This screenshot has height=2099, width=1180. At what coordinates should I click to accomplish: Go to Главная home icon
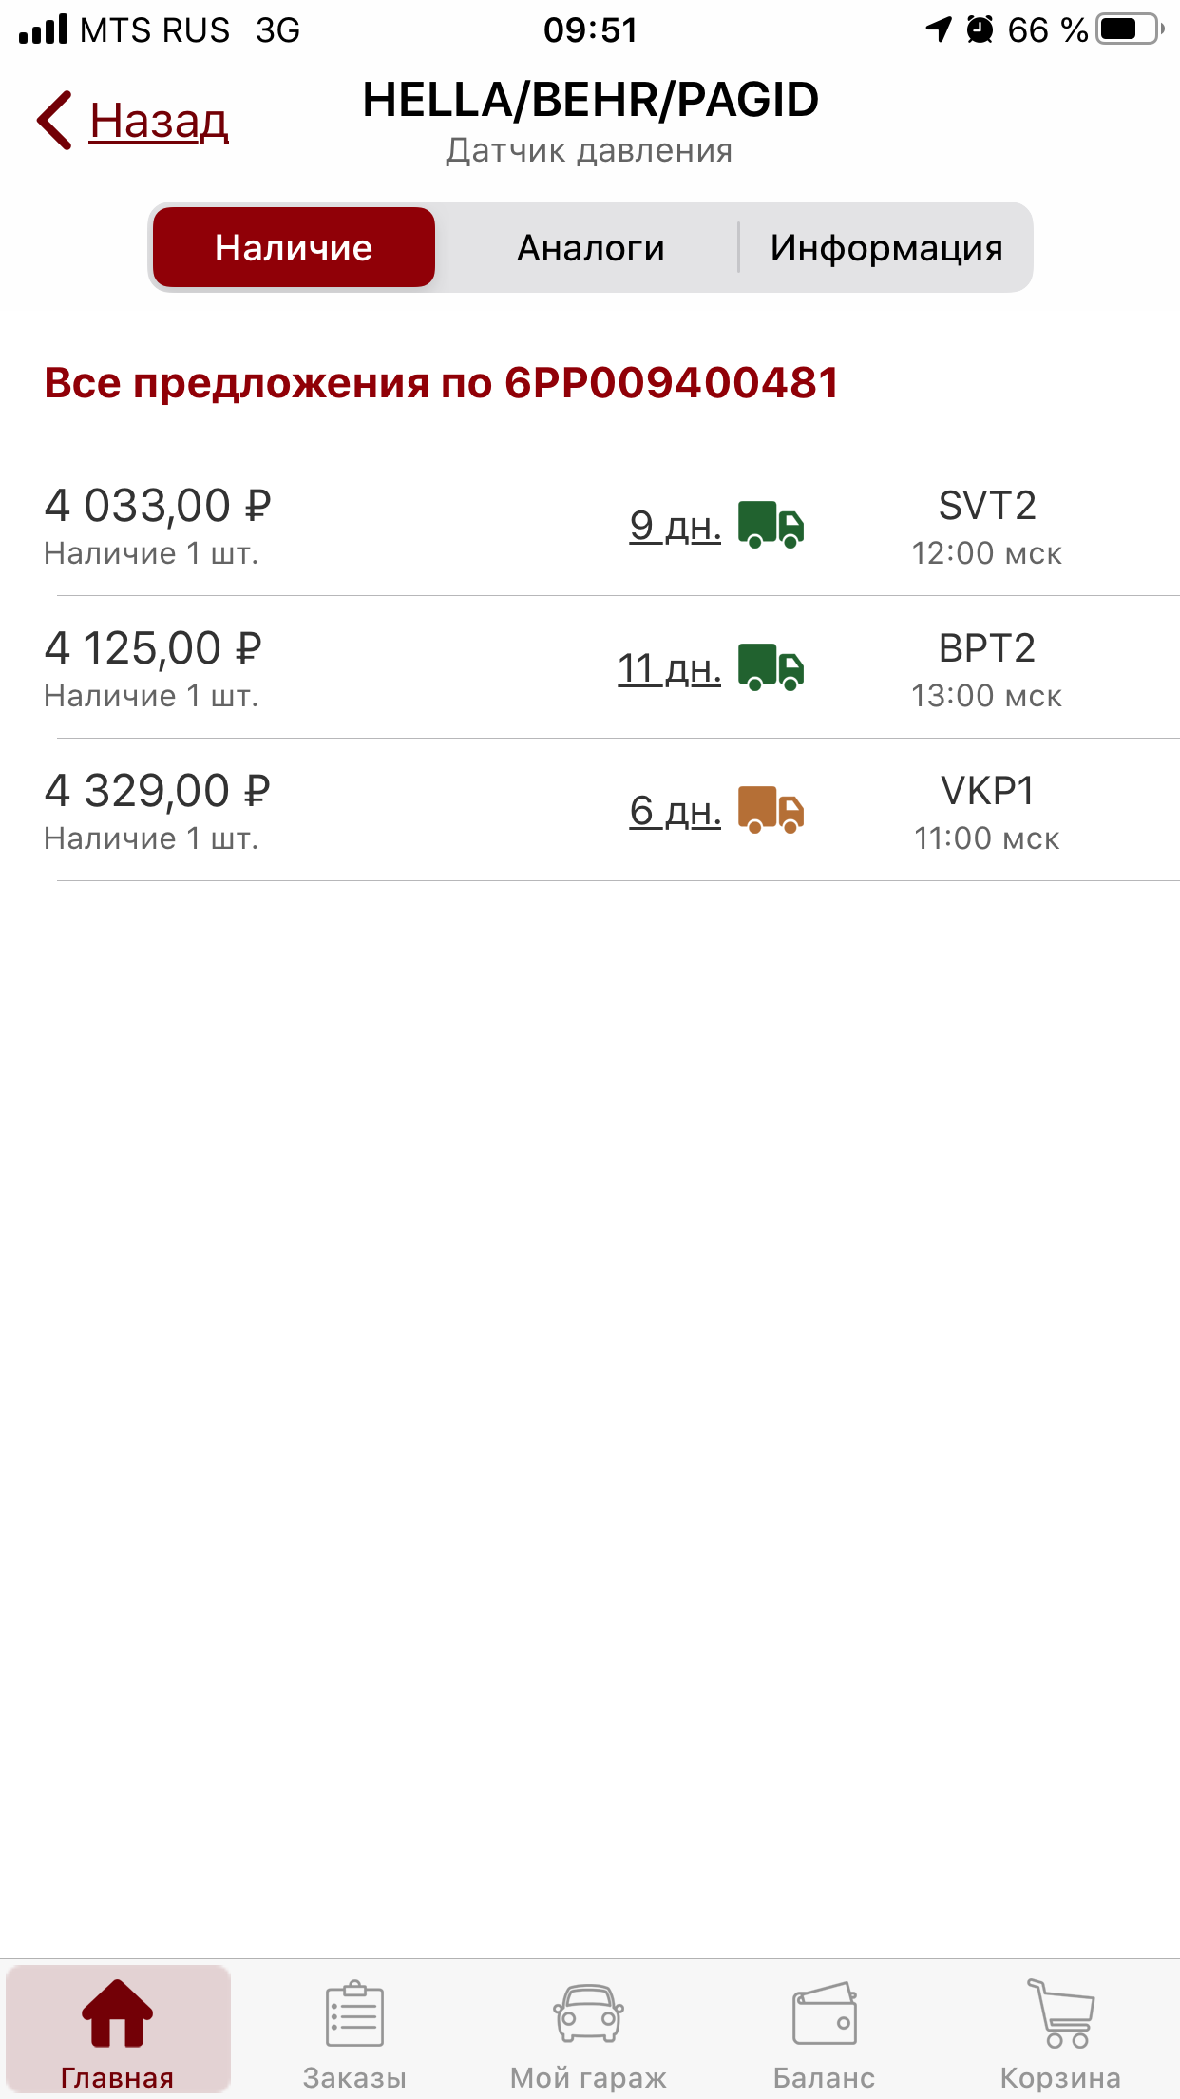pos(117,2013)
